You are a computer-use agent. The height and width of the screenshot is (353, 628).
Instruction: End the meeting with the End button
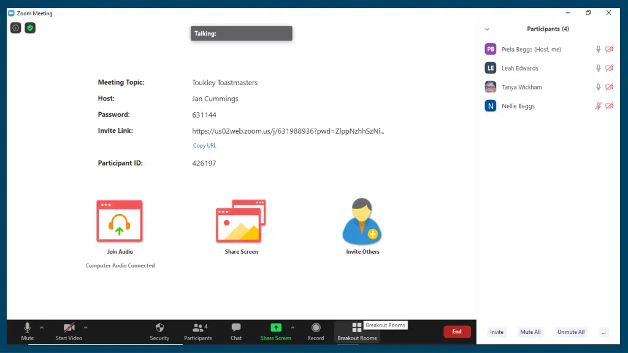[457, 332]
